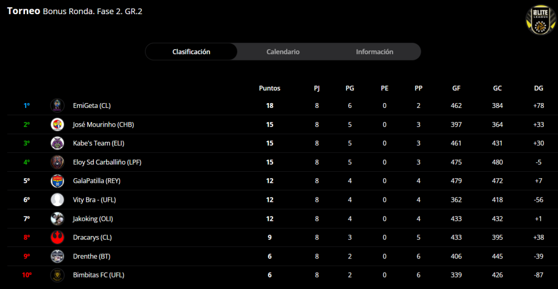The width and height of the screenshot is (558, 289).
Task: Open the Información tab
Action: tap(374, 52)
